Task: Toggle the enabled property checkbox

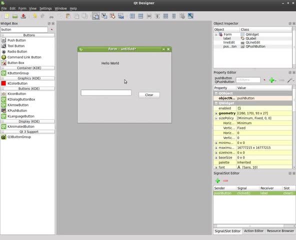Action: click(239, 108)
